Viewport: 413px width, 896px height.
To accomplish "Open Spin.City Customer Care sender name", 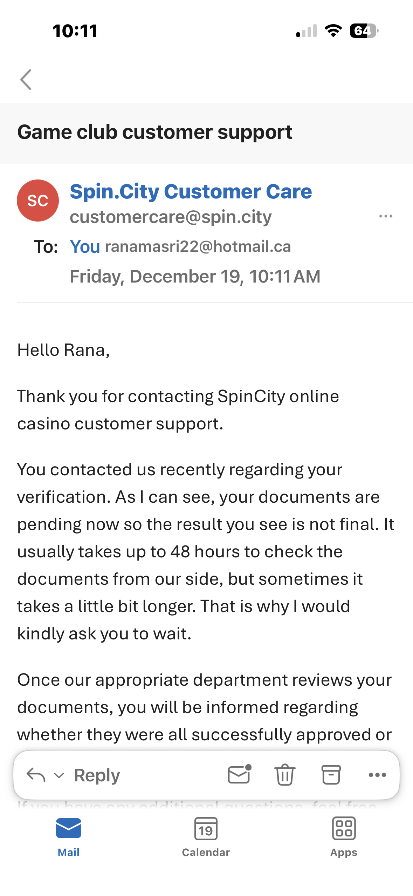I will point(191,191).
